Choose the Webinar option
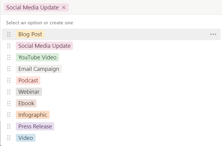222x146 pixels. tap(29, 92)
